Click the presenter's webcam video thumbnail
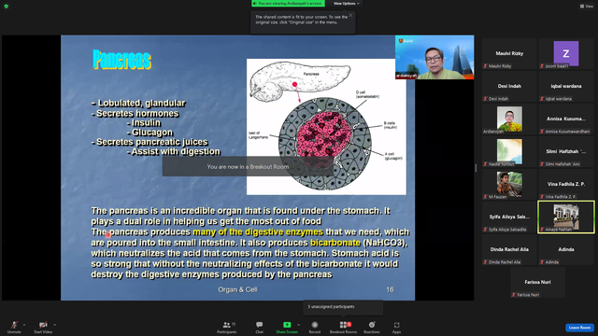 434,58
